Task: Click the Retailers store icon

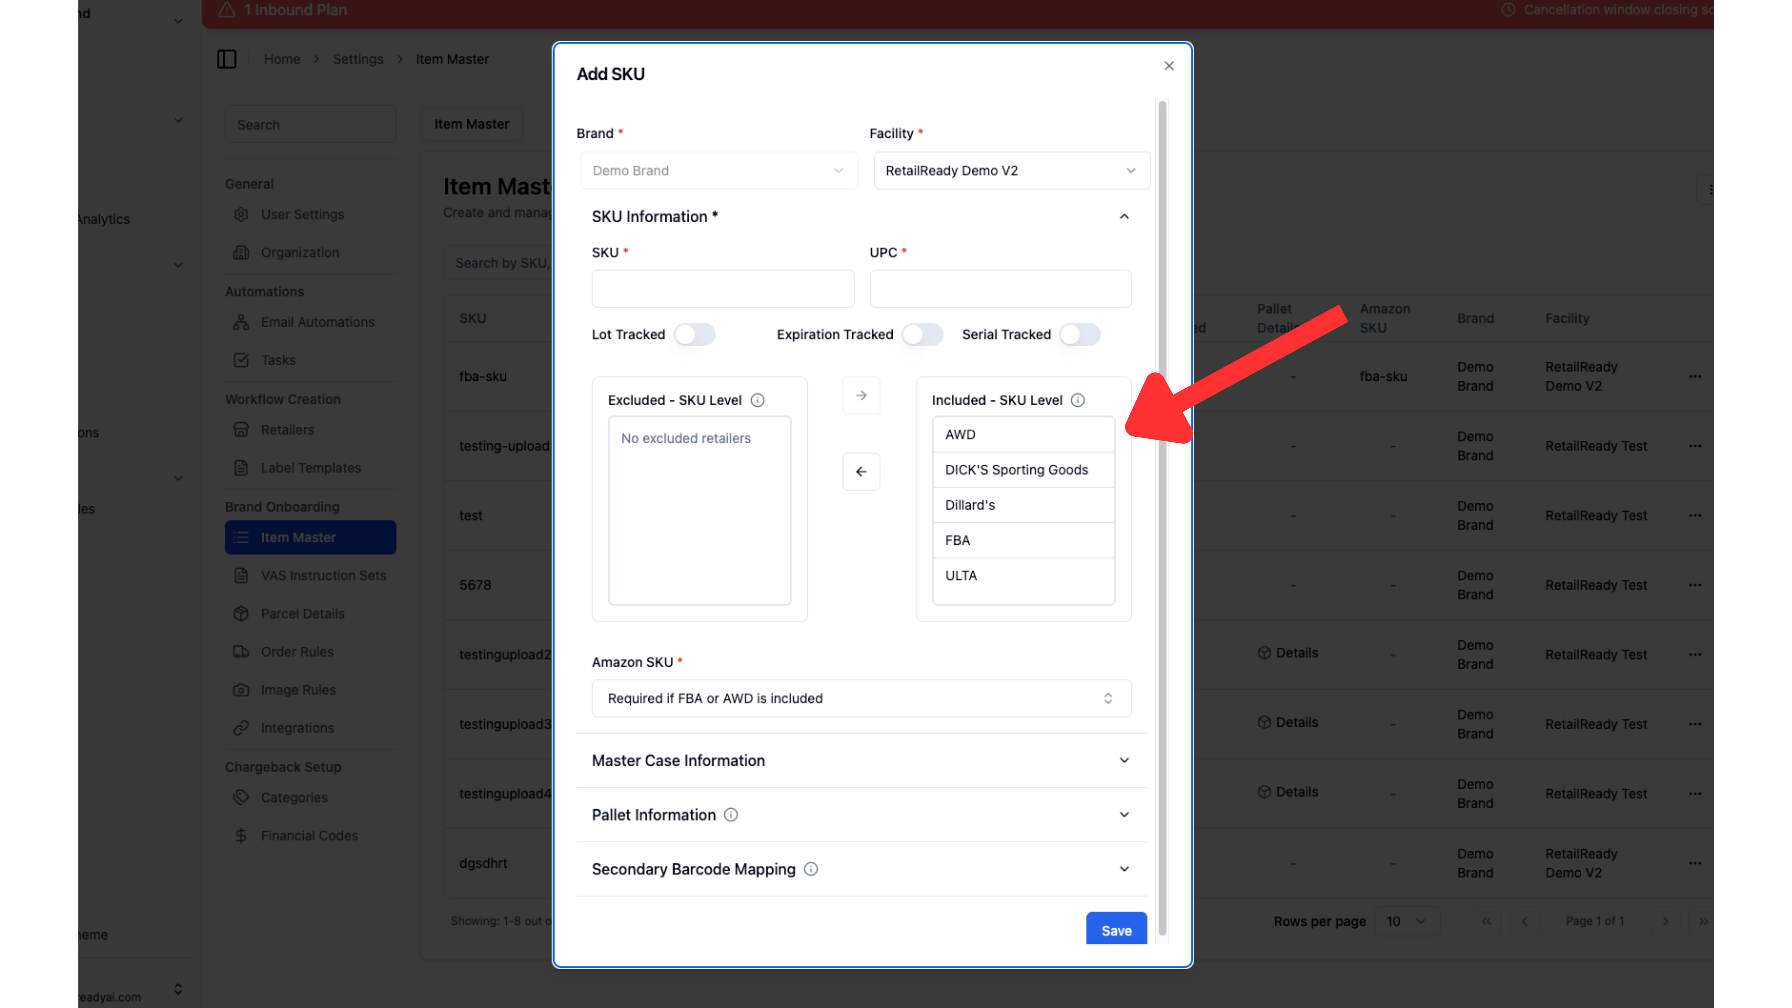Action: coord(241,430)
